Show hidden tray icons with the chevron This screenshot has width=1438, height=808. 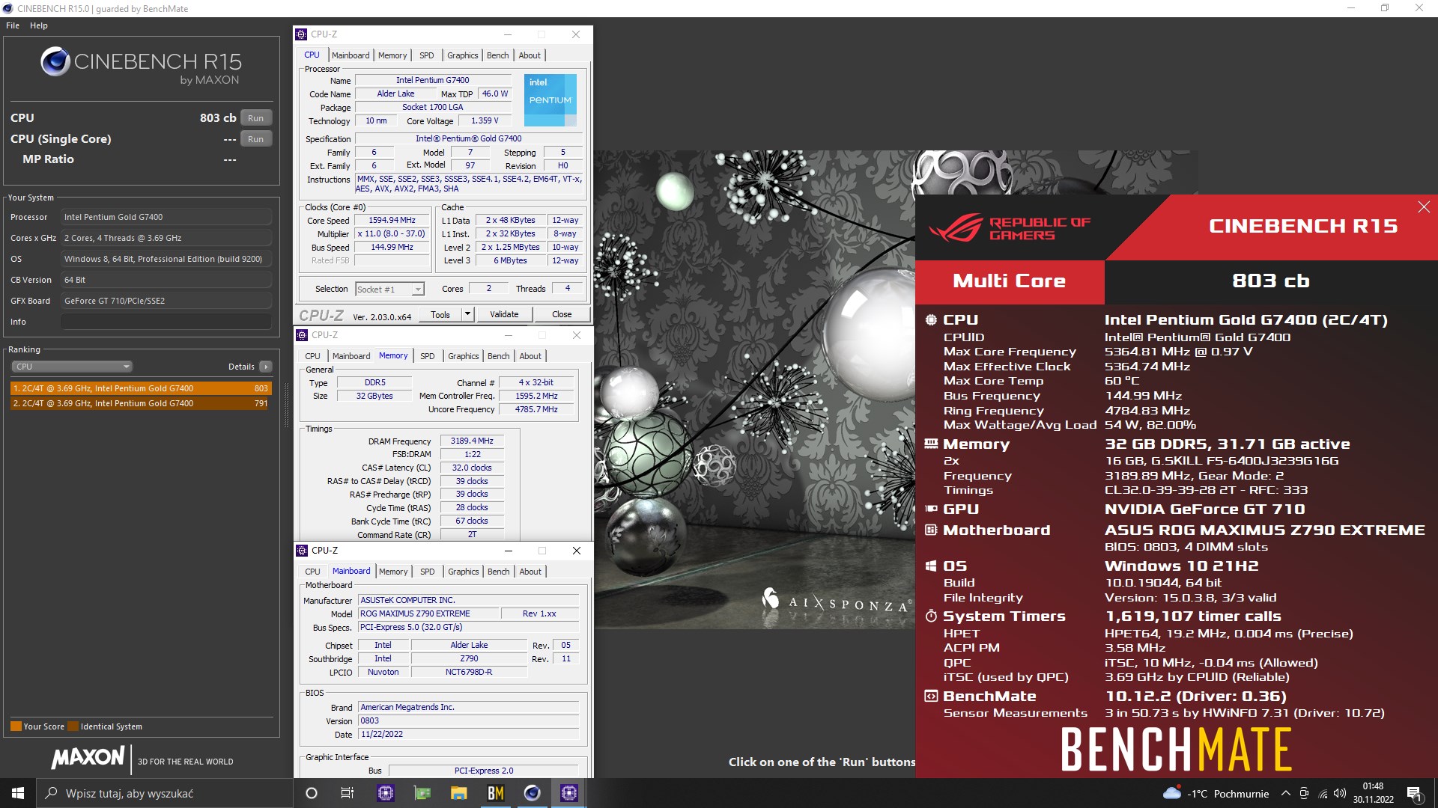1285,794
